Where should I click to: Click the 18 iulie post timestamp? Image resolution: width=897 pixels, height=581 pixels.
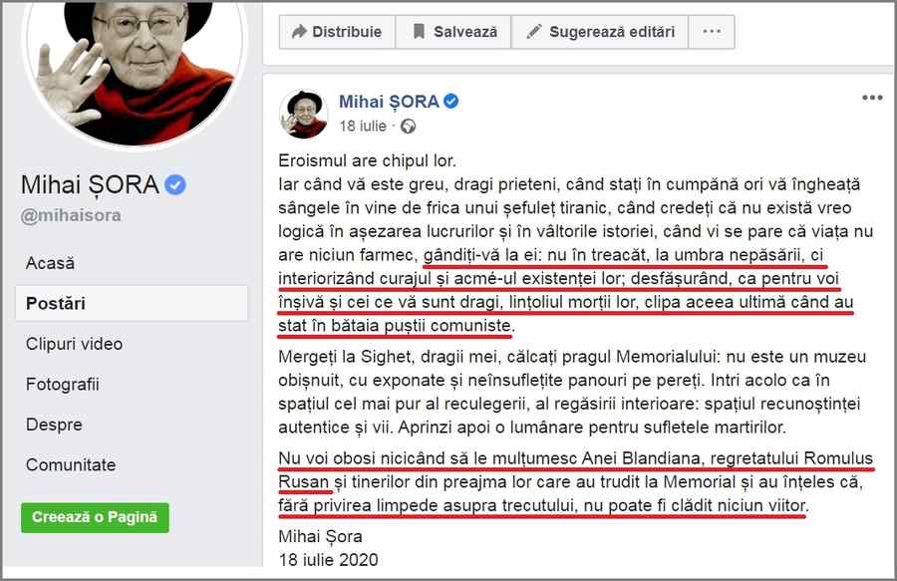tap(363, 126)
